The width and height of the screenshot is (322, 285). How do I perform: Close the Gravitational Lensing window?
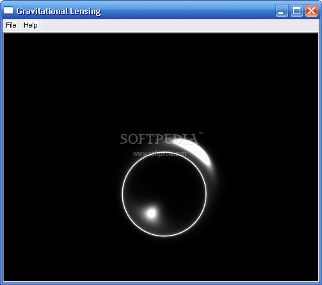(x=311, y=11)
